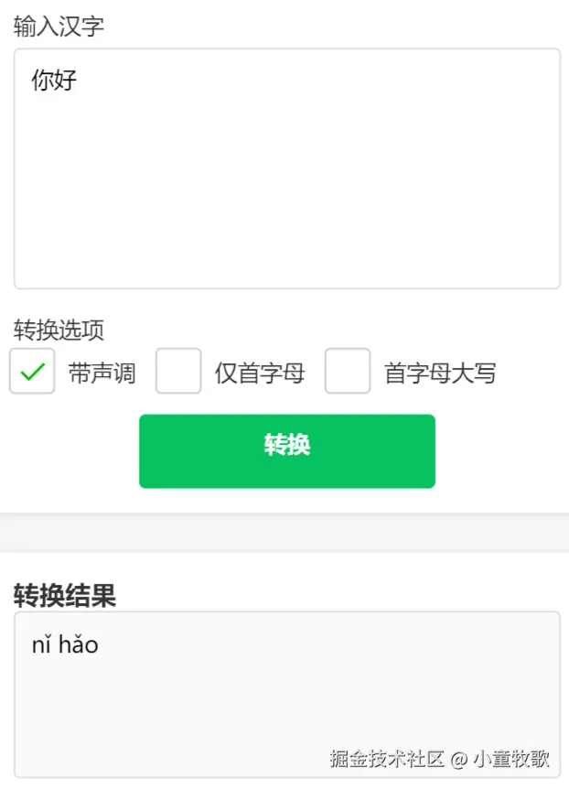The width and height of the screenshot is (569, 789).
Task: Click the empty middle checkbox square
Action: click(179, 371)
